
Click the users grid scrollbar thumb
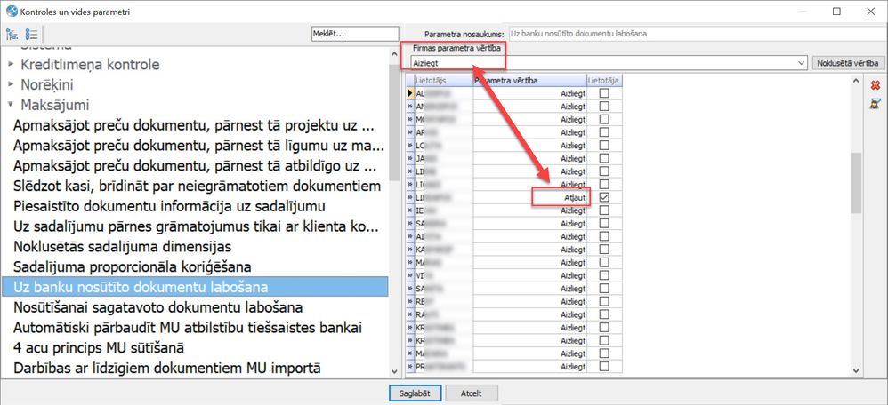[x=856, y=181]
